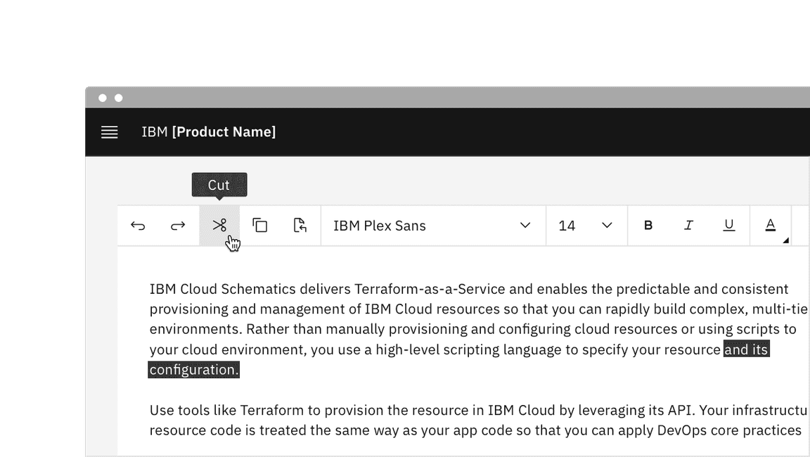810x457 pixels.
Task: Click the IBM [Product Name] header title
Action: point(209,131)
